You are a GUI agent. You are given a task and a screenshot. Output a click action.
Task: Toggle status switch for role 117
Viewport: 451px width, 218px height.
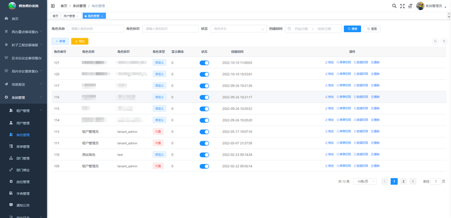(x=204, y=86)
